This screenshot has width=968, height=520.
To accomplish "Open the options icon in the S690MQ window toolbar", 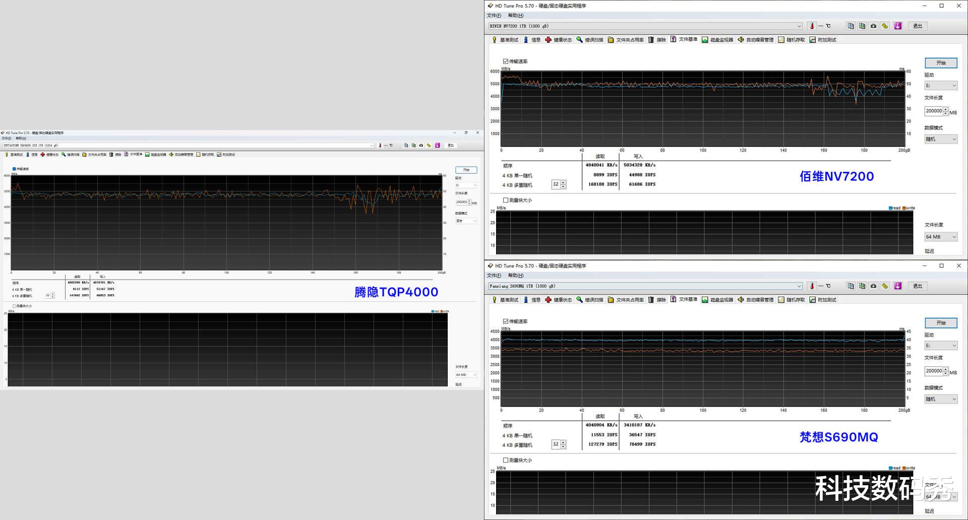I will coord(885,286).
